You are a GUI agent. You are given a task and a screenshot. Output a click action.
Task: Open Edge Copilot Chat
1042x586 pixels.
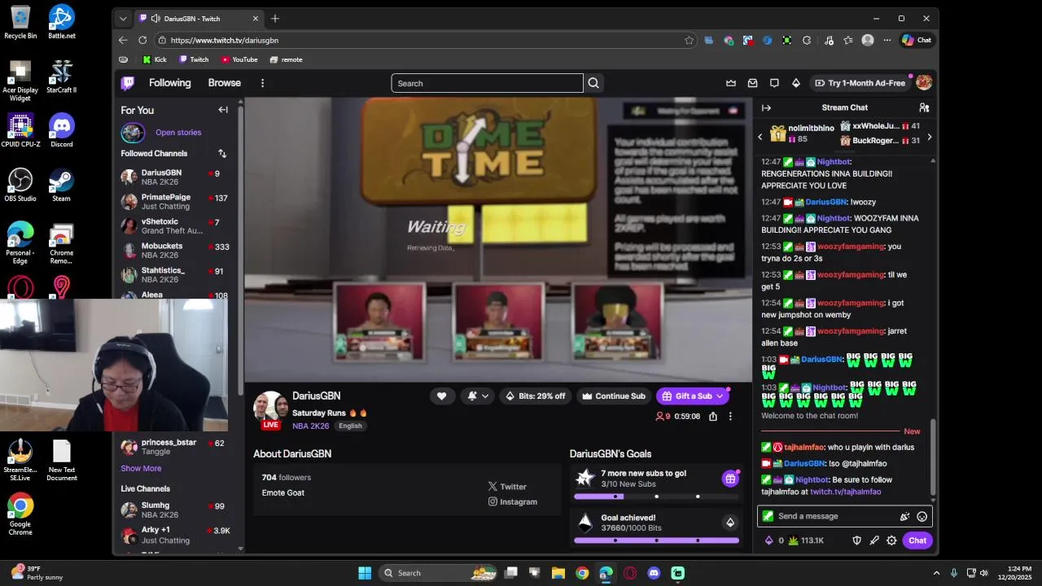pyautogui.click(x=917, y=40)
